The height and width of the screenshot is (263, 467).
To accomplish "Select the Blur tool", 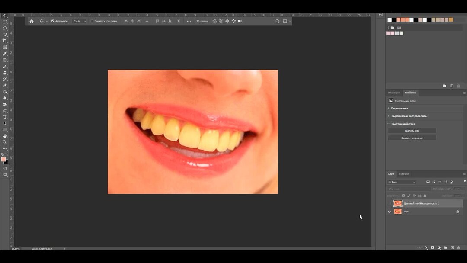I will pos(5,98).
